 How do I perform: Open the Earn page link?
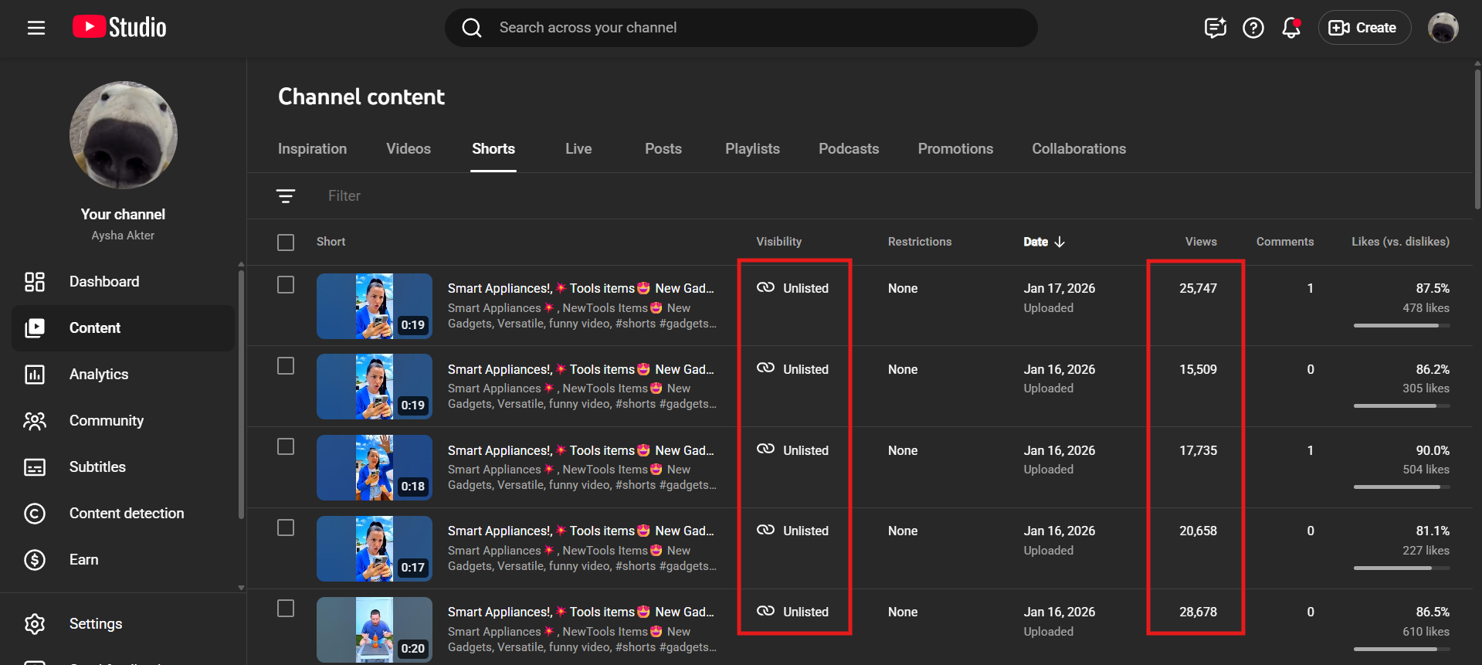click(83, 560)
